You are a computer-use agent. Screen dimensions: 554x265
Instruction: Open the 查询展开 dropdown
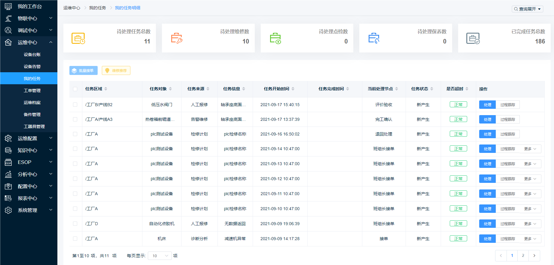coord(527,9)
